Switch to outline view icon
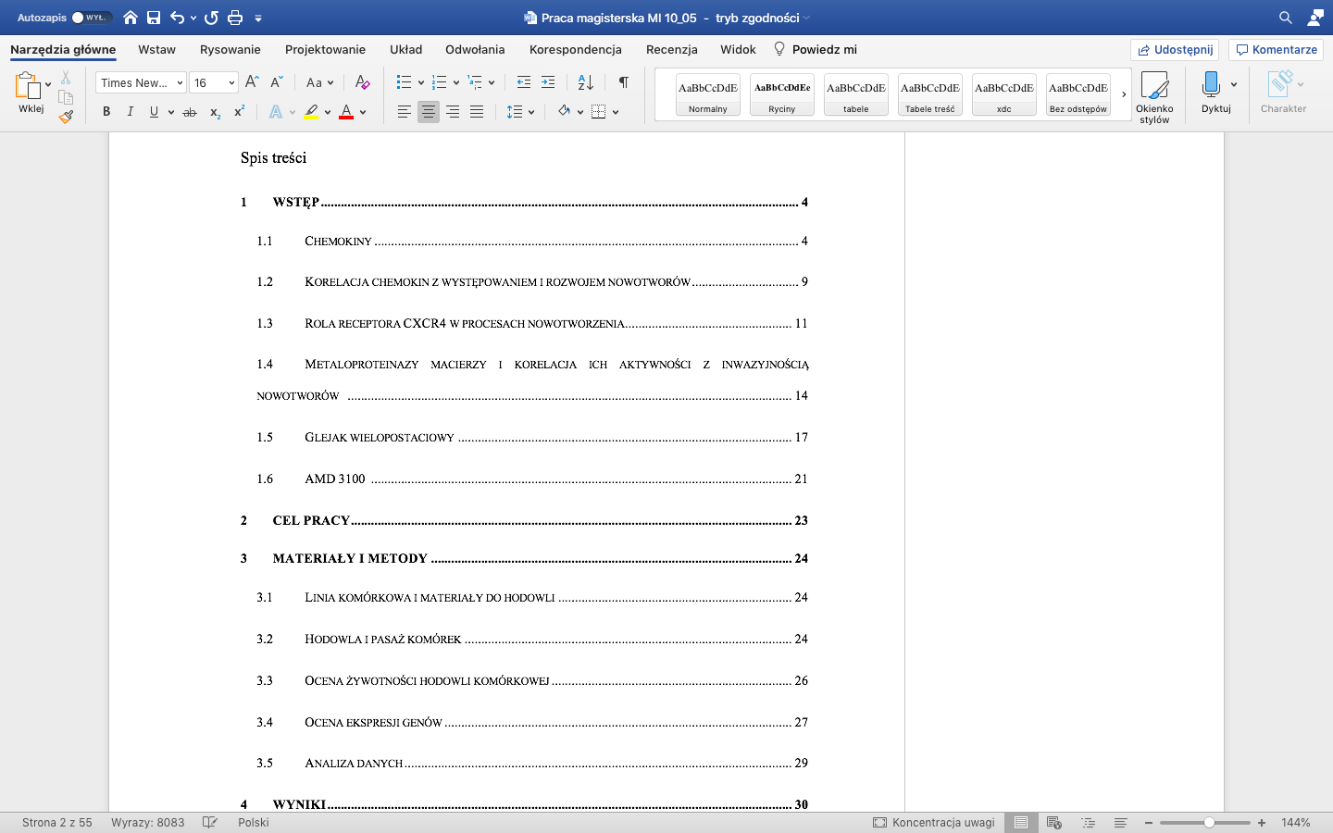This screenshot has height=833, width=1333. 1088,822
